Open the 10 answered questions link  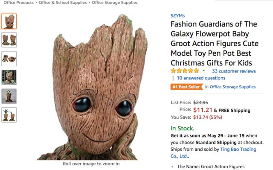201,78
